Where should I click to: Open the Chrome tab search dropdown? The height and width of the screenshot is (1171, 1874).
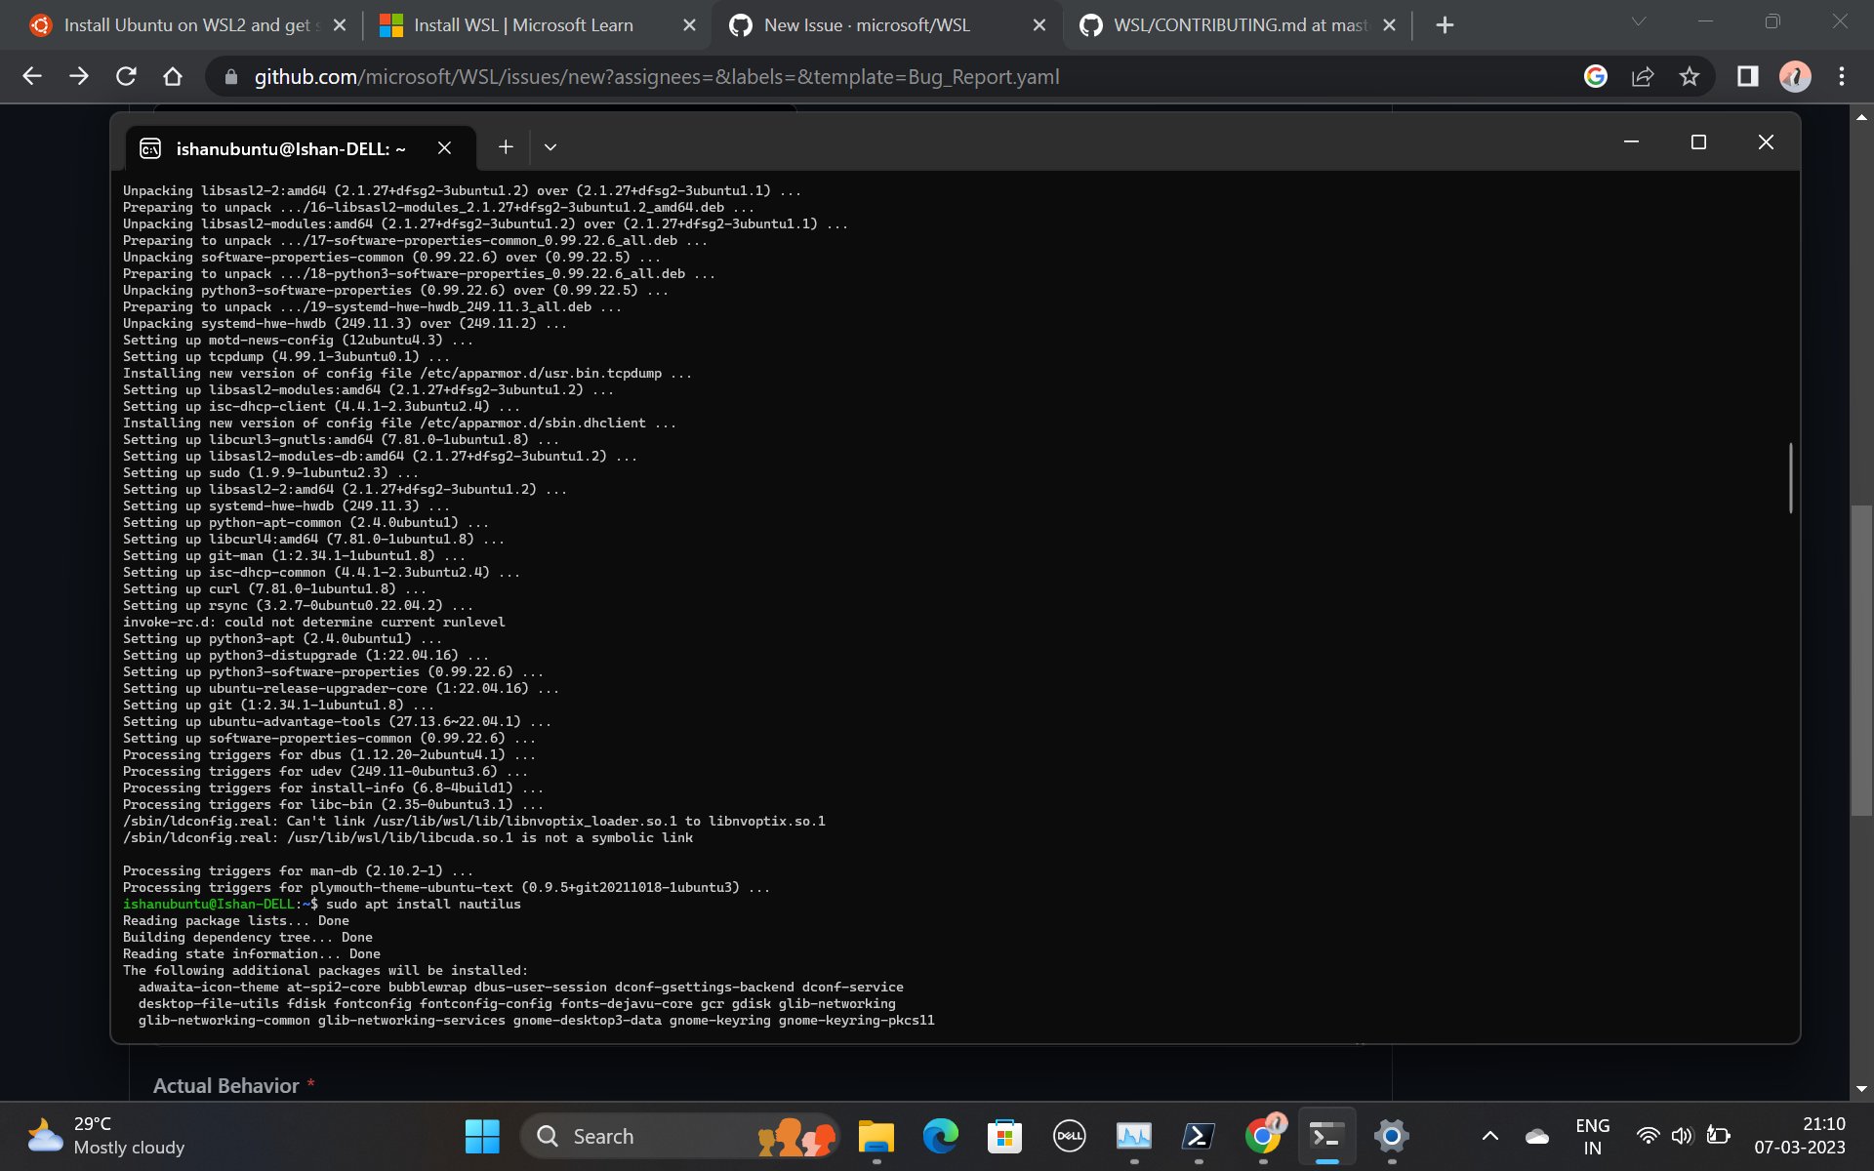1638,21
